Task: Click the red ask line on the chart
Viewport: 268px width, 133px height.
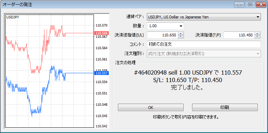Action: coord(80,33)
